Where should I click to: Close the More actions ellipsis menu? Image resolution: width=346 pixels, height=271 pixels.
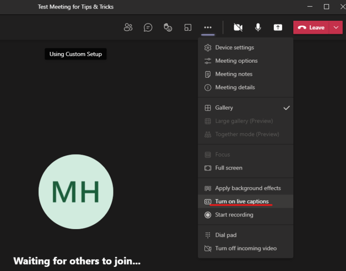point(208,28)
